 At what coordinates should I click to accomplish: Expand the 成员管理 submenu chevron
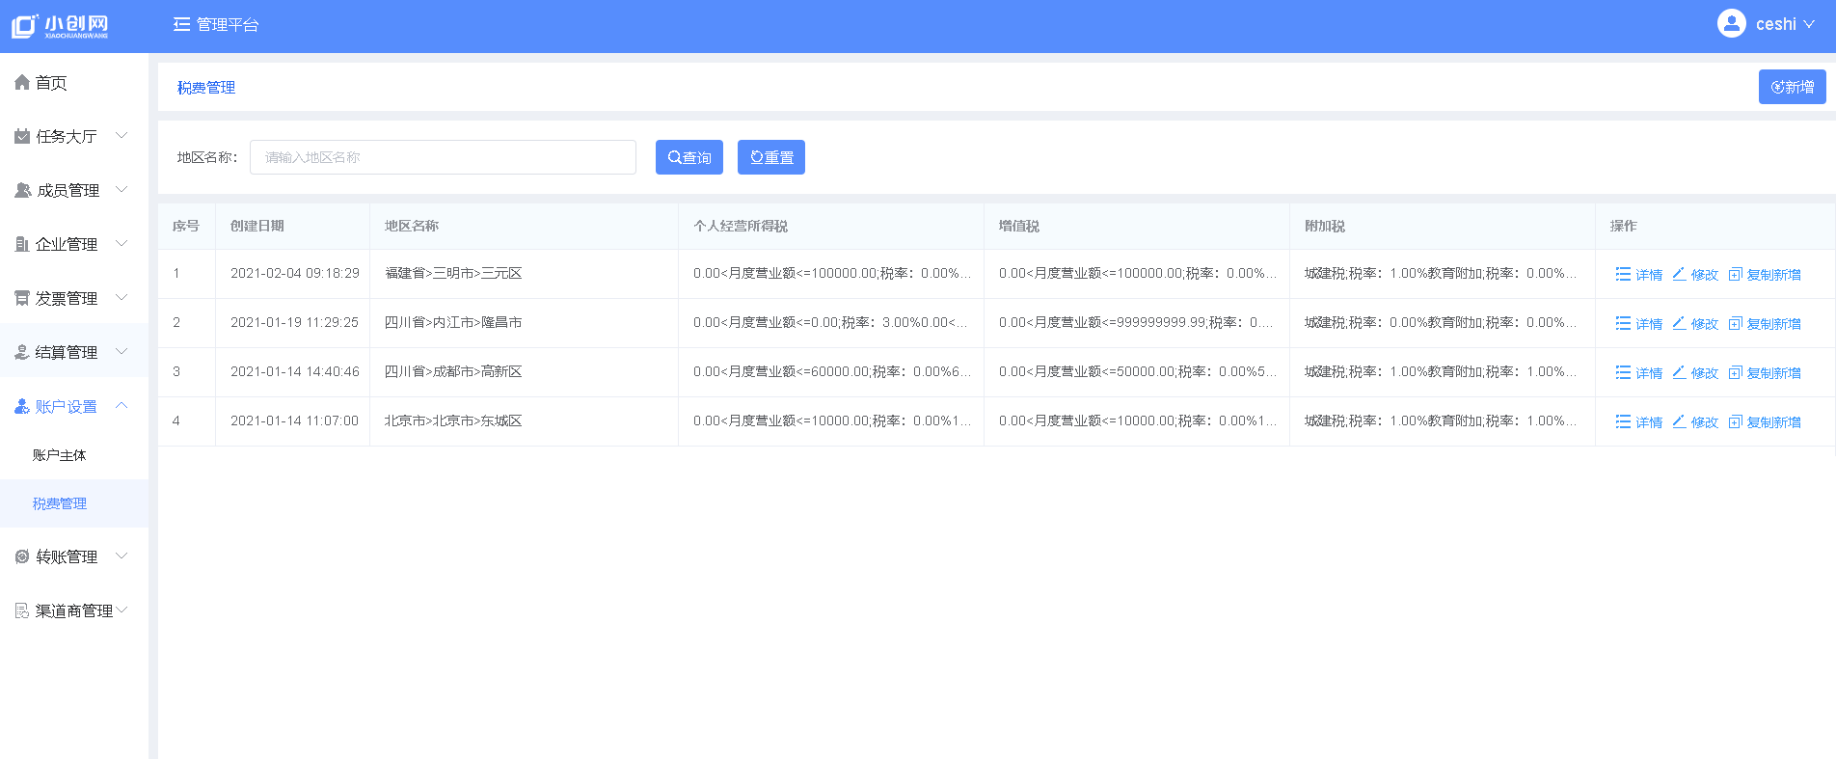(x=121, y=190)
